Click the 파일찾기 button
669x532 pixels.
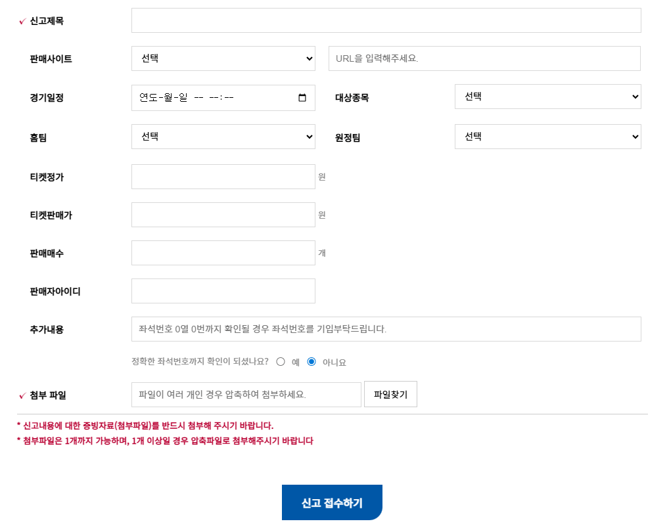[390, 394]
